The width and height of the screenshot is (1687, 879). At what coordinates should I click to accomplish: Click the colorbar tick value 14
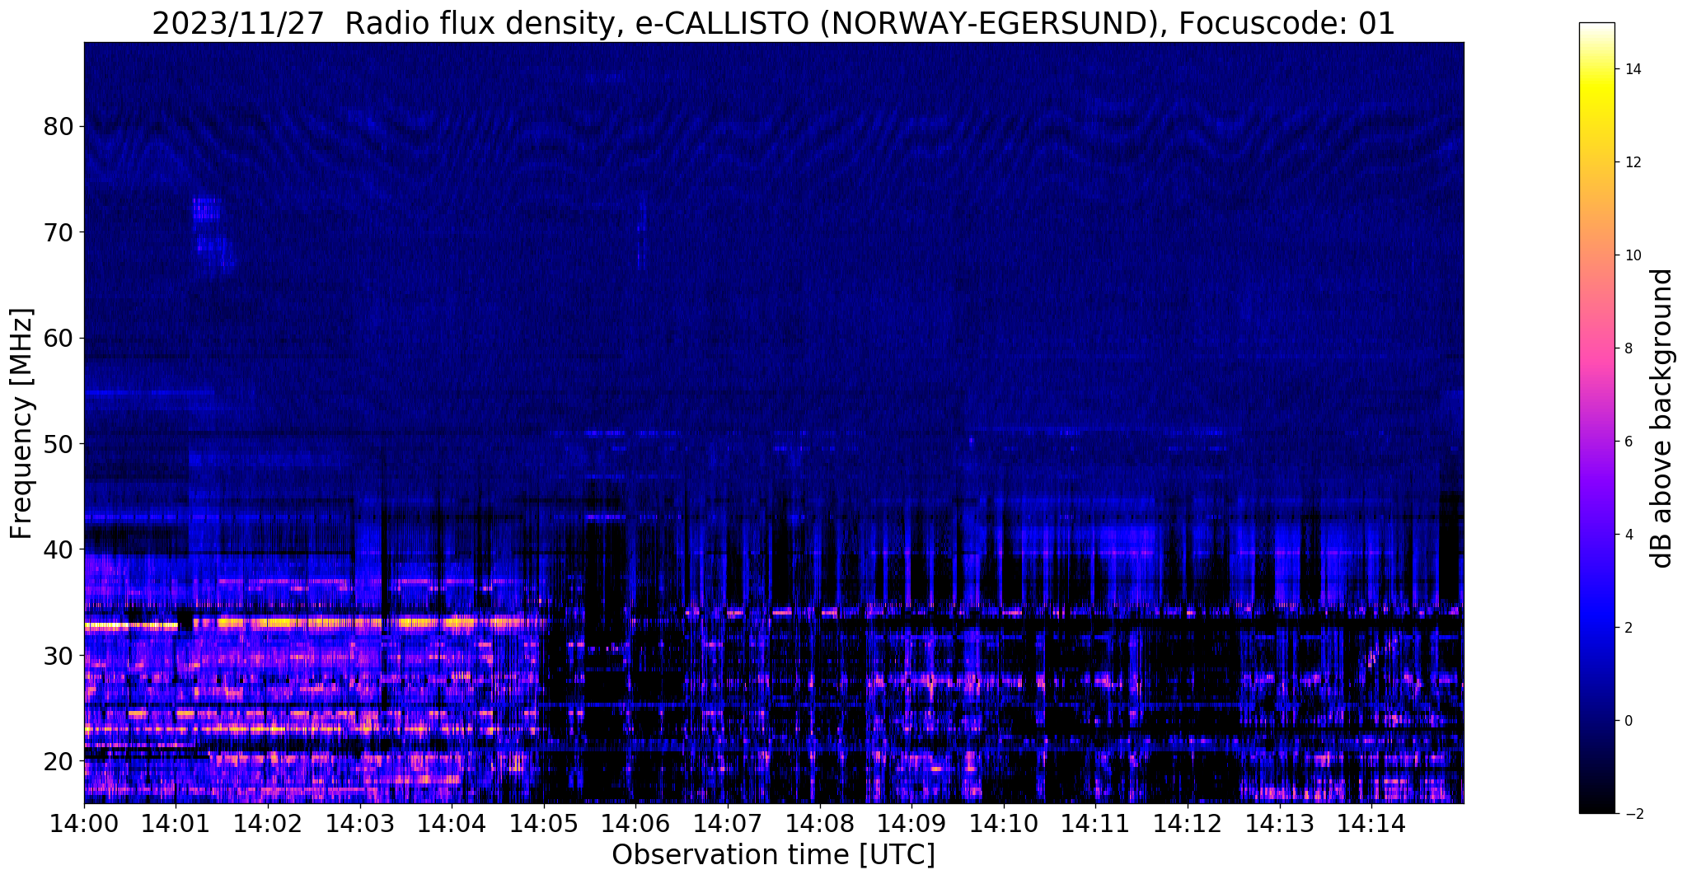coord(1632,69)
